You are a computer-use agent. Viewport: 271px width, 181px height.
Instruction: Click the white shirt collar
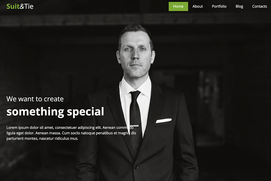click(x=136, y=86)
